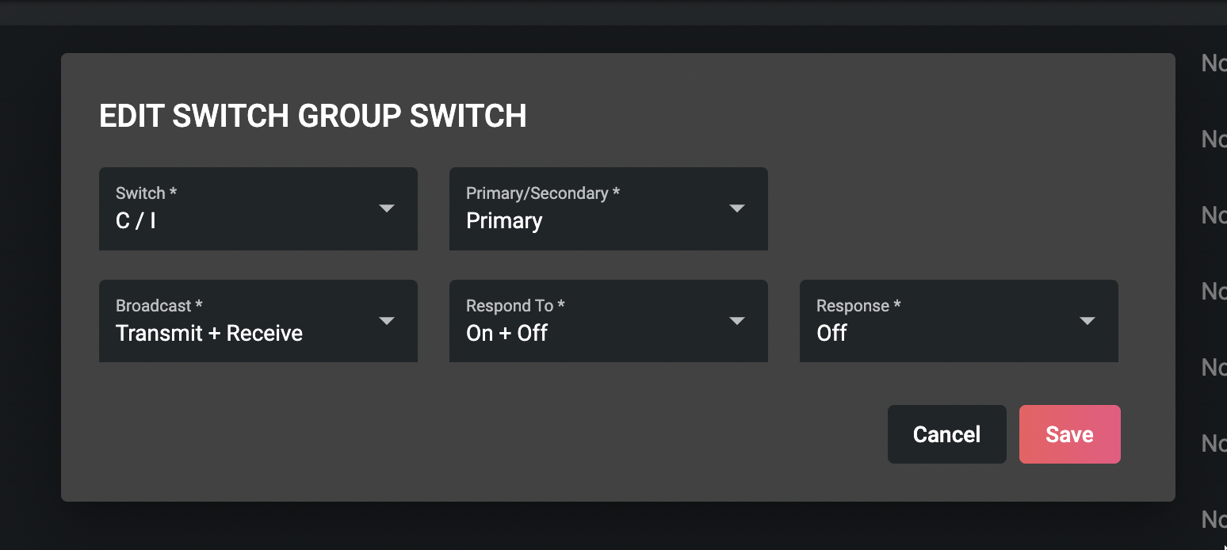Click the Response field's dropdown arrow
This screenshot has height=550, width=1227.
(1087, 321)
